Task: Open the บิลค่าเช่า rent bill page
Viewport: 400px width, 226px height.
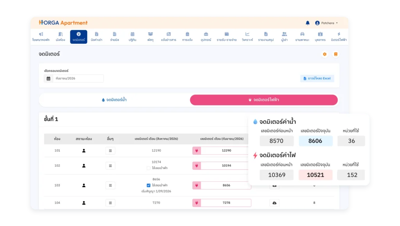Action: tap(96, 37)
